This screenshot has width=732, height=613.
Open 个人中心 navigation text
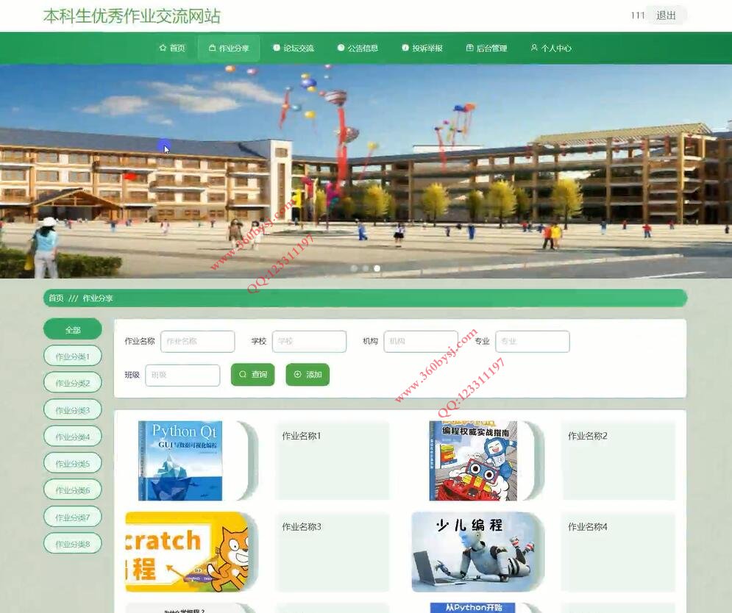pyautogui.click(x=556, y=48)
